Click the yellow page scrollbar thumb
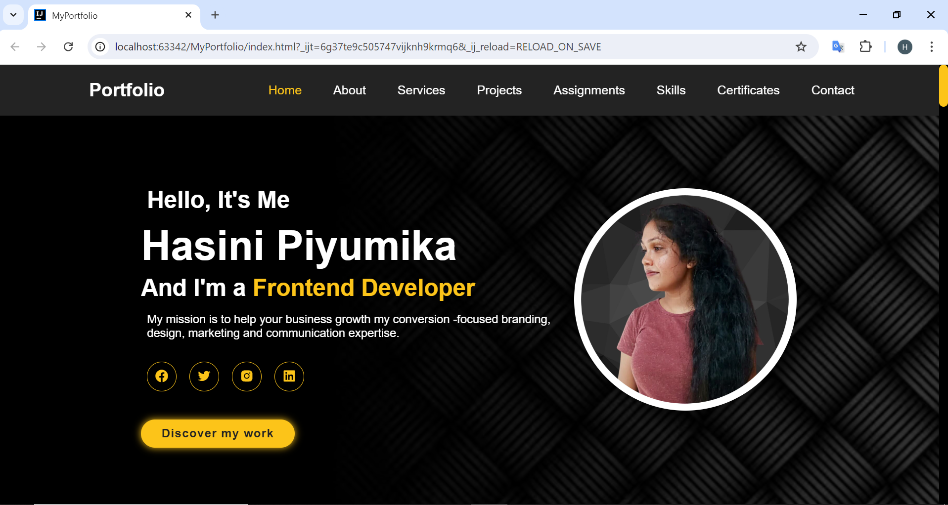Screen dimensions: 948x505 943,86
